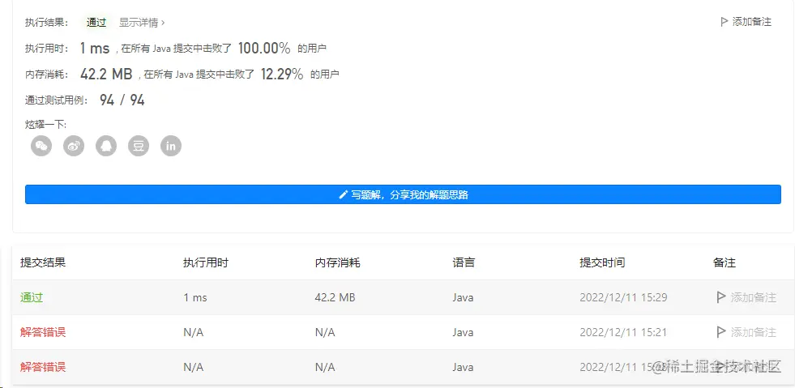Expand 显示详情 to view result details

[142, 23]
